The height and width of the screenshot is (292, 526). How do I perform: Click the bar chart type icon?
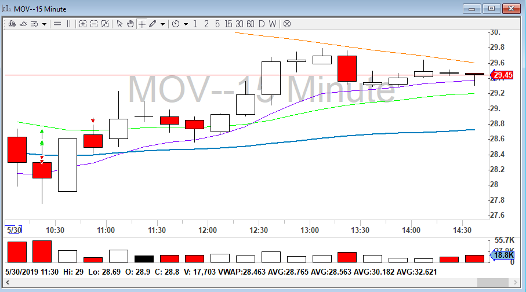(12, 24)
